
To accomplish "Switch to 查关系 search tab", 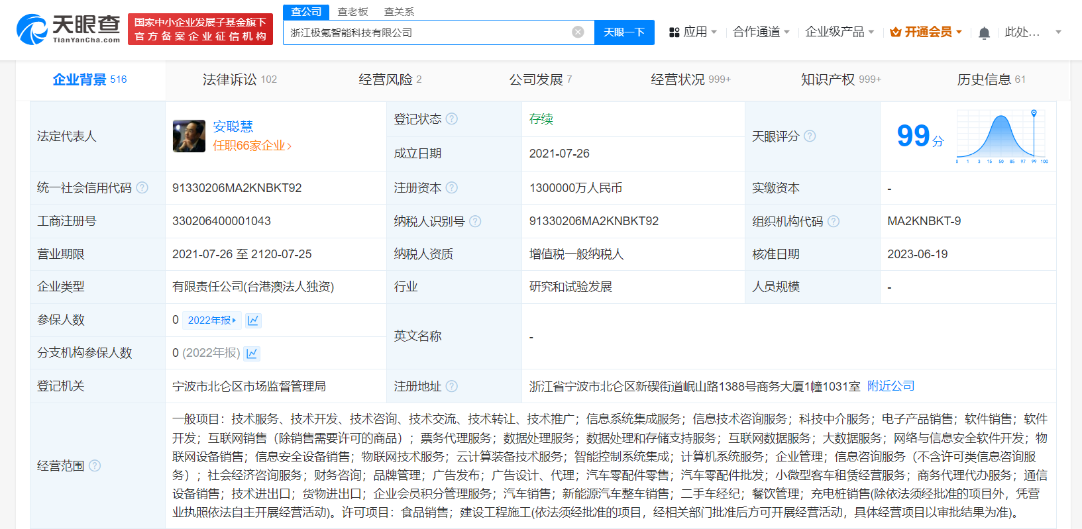I will click(x=399, y=12).
